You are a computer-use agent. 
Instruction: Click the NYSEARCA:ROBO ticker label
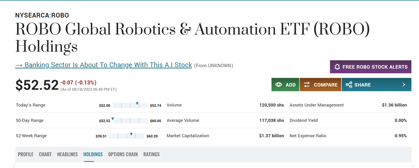42,15
